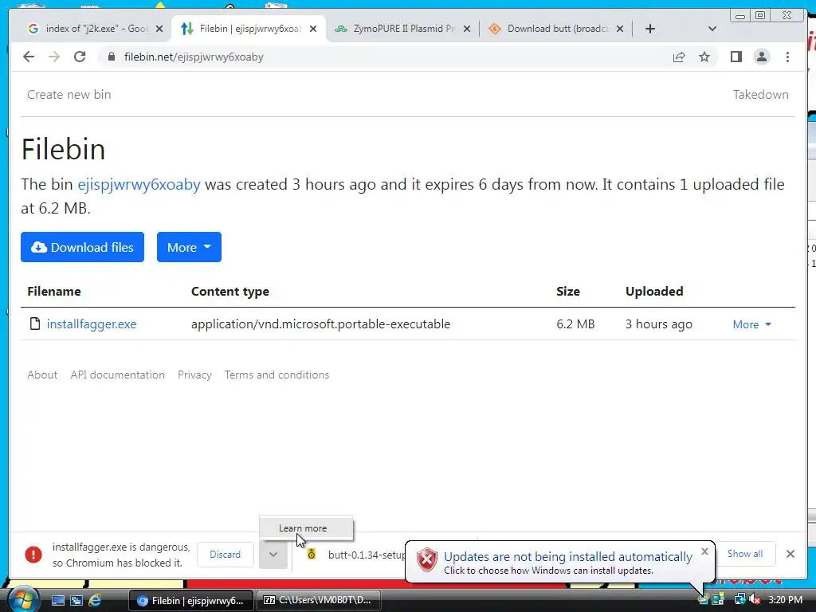Expand the blue More dropdown button
The image size is (816, 612).
[x=189, y=247]
